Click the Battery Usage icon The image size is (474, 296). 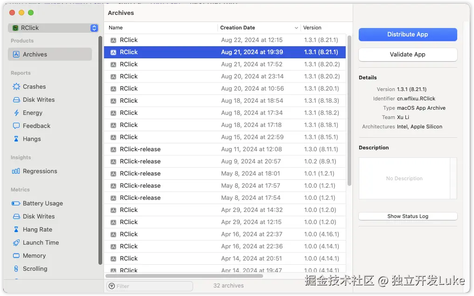pyautogui.click(x=16, y=203)
